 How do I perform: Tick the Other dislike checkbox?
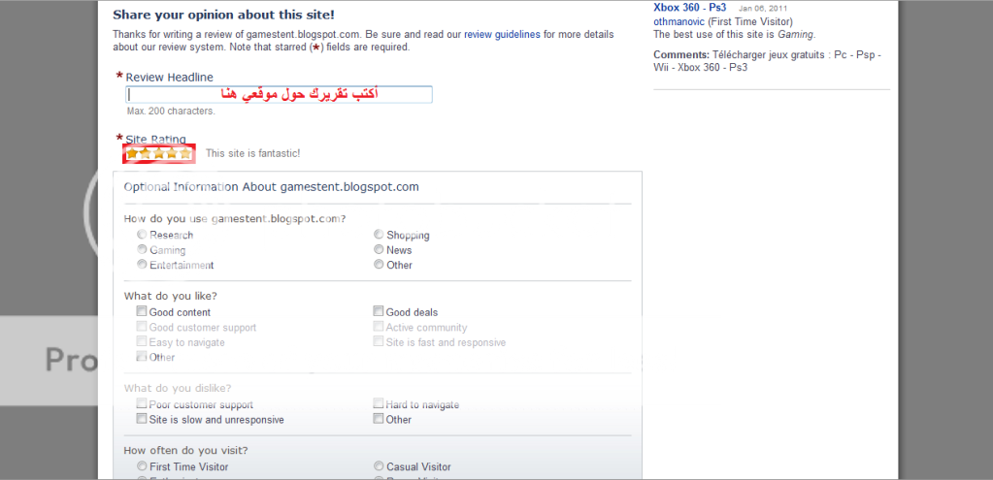[x=378, y=419]
